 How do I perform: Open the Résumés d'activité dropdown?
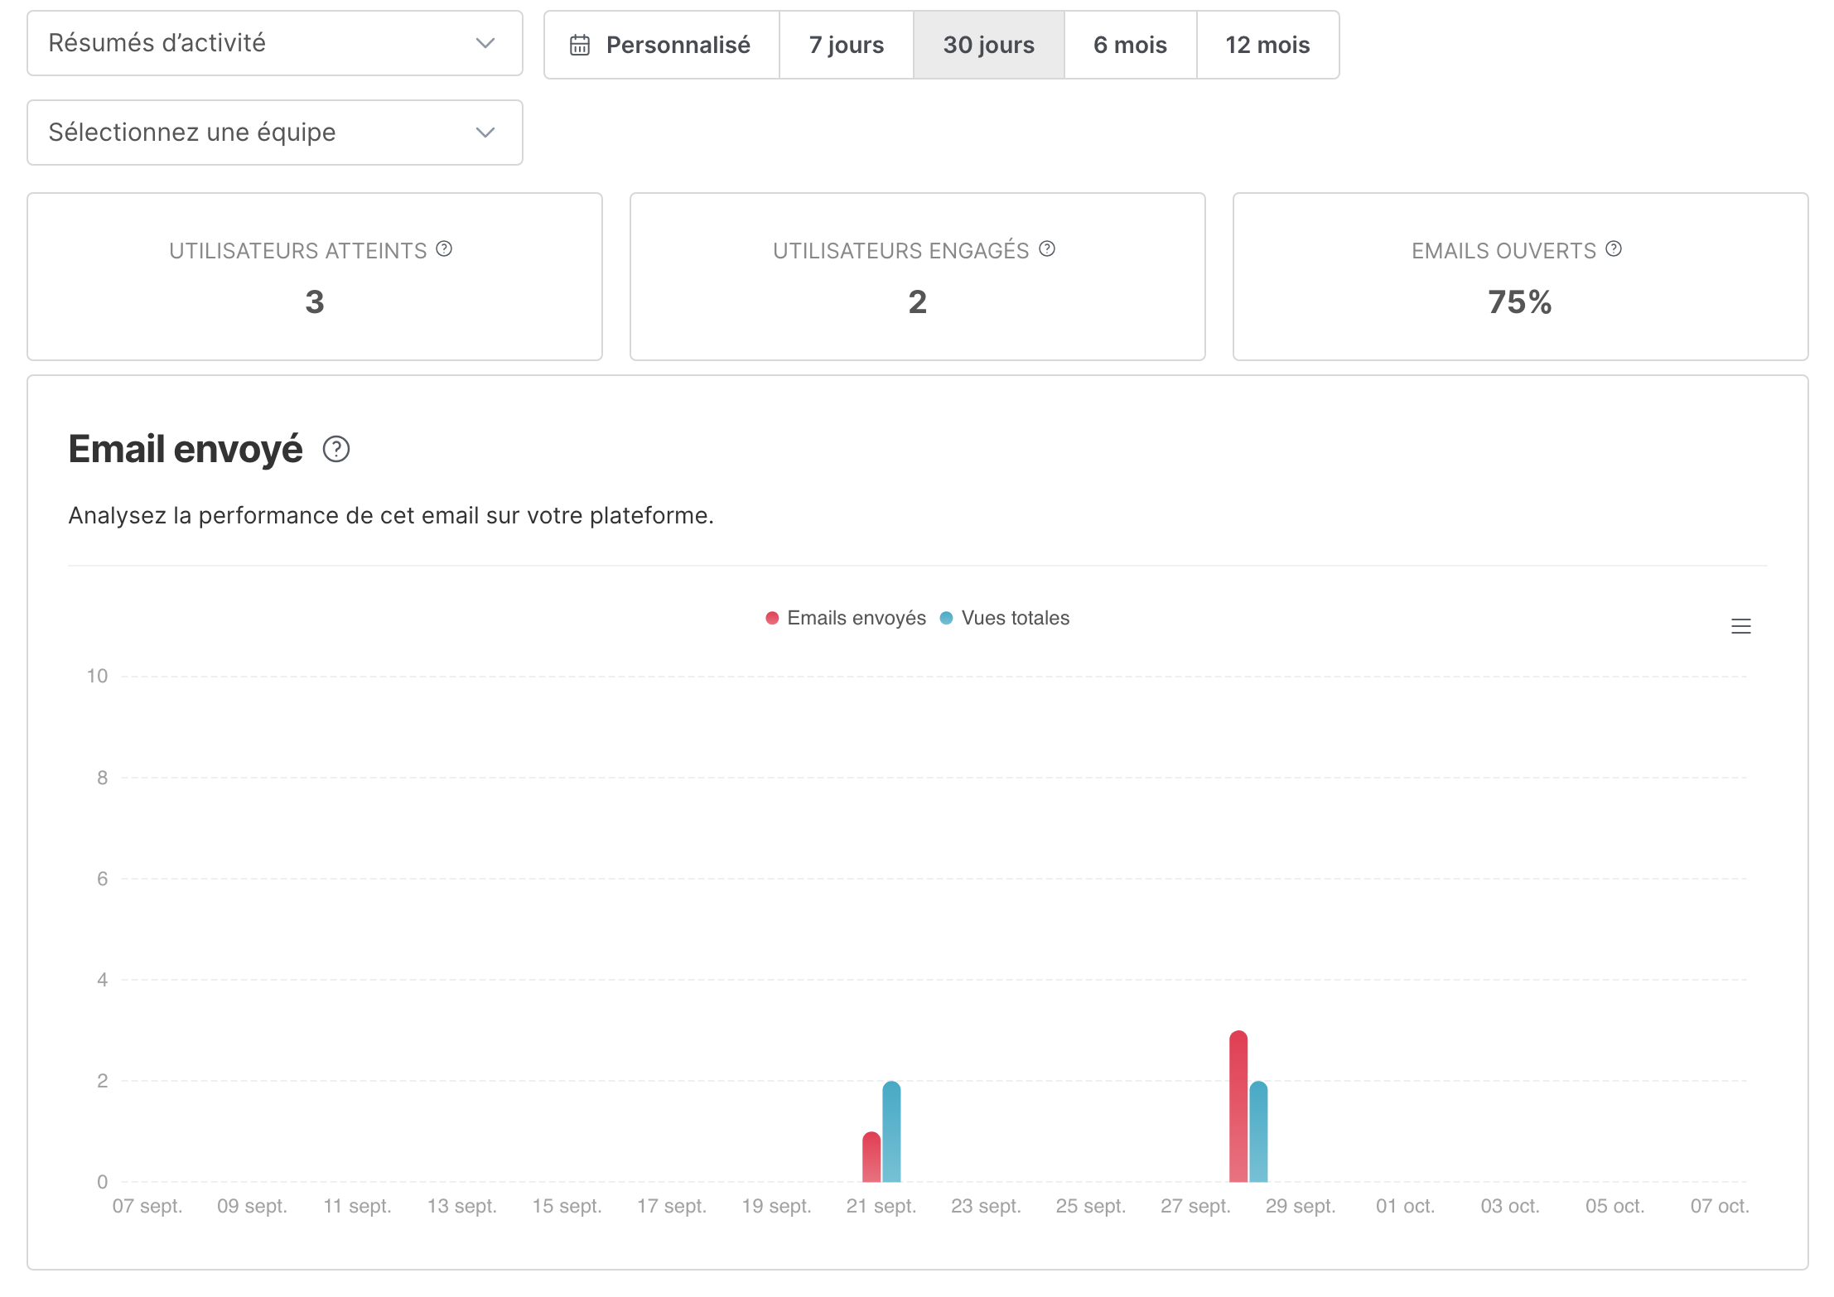coord(274,43)
